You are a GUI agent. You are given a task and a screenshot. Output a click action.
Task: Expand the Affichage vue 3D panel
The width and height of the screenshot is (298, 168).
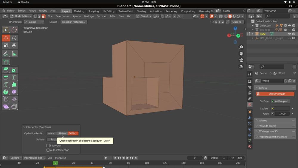pos(275,131)
